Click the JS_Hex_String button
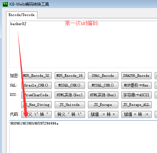Screen dimensions: 157x153 [x=36, y=105]
